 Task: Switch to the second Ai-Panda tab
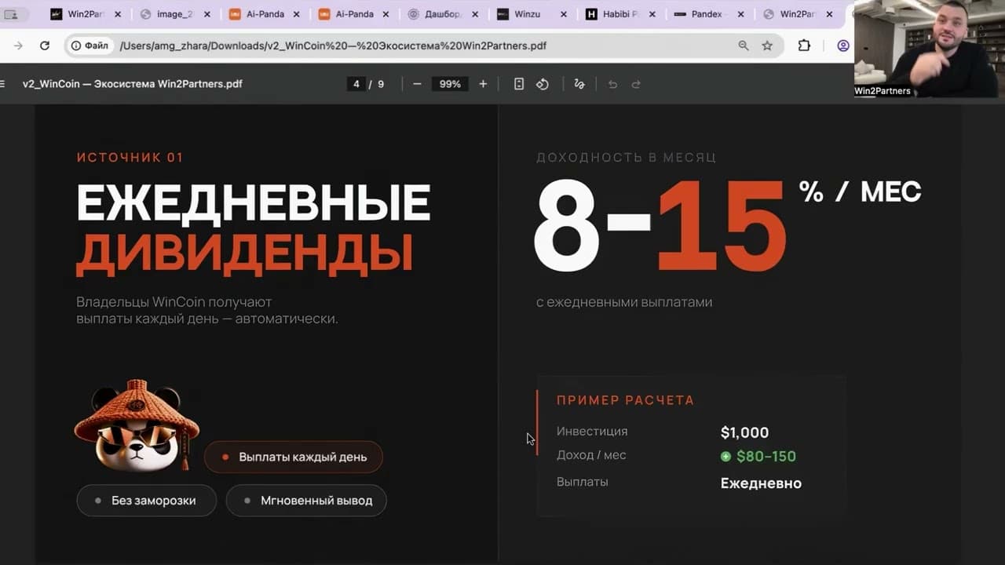point(353,14)
